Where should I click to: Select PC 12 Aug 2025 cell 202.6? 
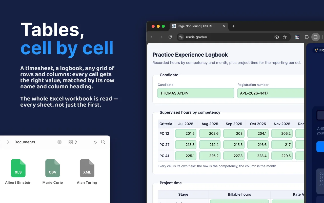[x=210, y=133]
